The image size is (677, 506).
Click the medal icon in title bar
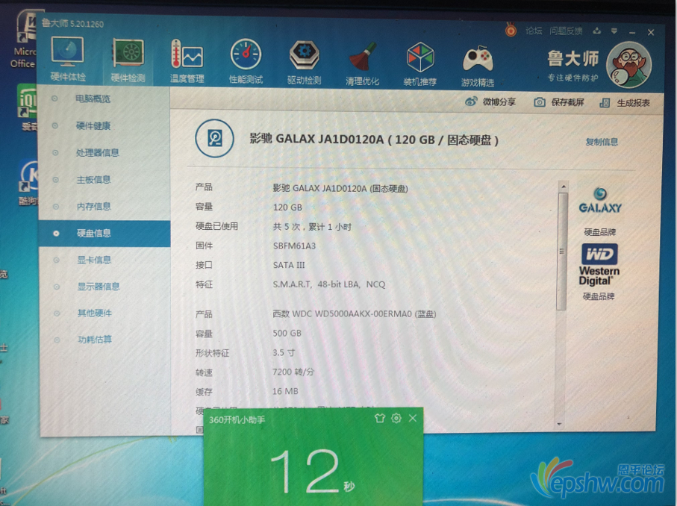511,29
